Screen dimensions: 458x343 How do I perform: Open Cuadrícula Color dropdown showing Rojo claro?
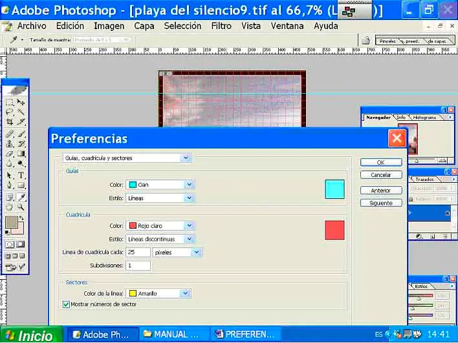click(x=160, y=225)
